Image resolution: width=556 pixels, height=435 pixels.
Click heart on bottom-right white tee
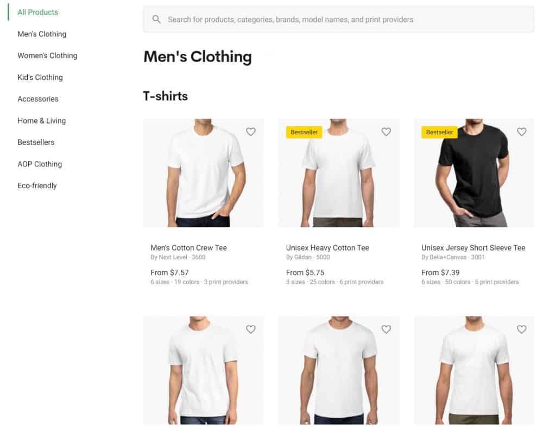pyautogui.click(x=522, y=329)
